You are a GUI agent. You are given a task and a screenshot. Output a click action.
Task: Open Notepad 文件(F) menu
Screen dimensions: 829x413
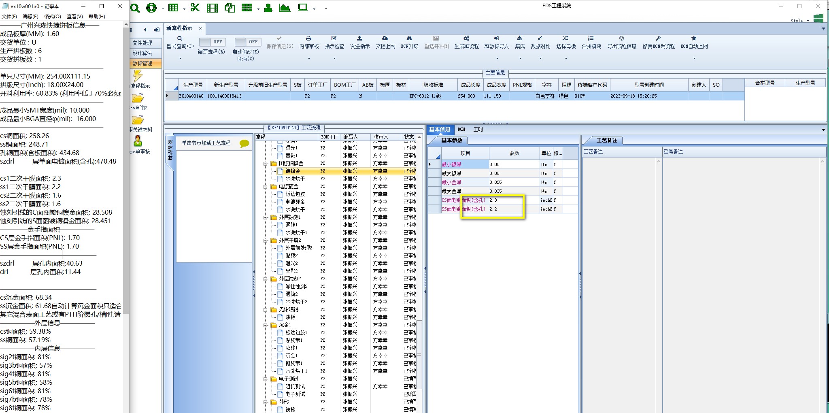tap(9, 17)
